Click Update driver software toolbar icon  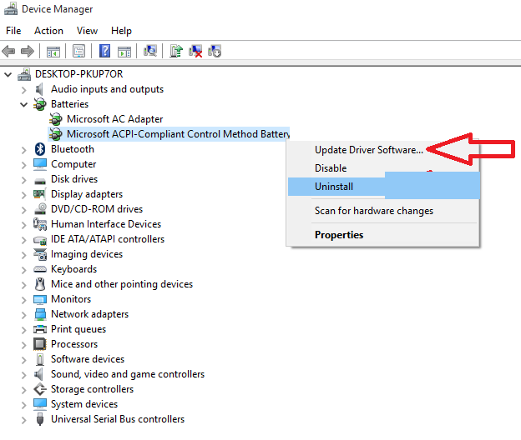176,51
